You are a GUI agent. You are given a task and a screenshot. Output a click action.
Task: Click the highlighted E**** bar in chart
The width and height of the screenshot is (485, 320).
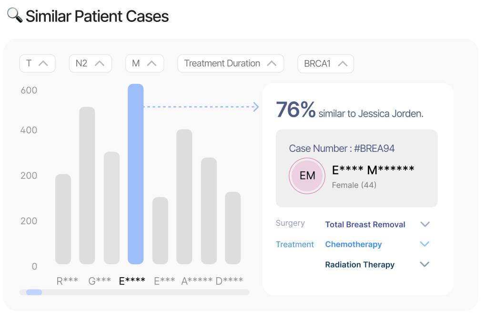coord(135,174)
